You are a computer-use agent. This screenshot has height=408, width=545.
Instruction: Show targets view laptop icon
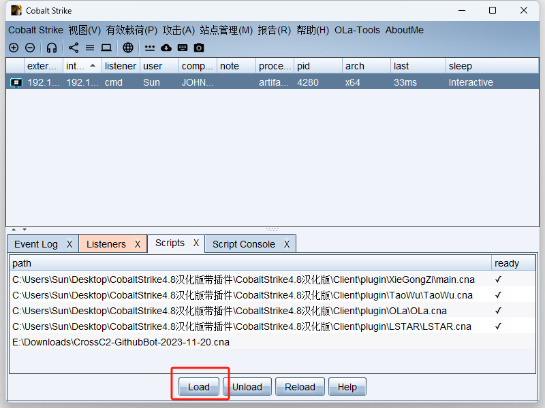click(x=106, y=48)
